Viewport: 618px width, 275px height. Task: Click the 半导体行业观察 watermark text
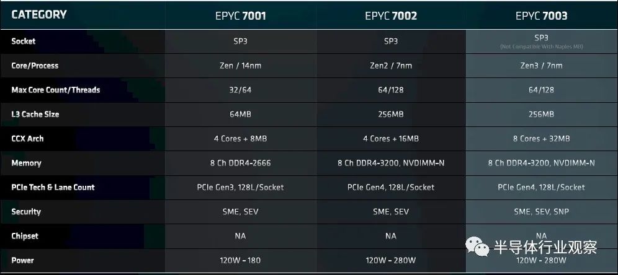(x=545, y=247)
